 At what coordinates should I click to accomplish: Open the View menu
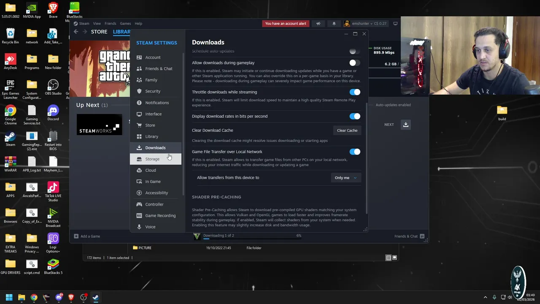(x=97, y=24)
